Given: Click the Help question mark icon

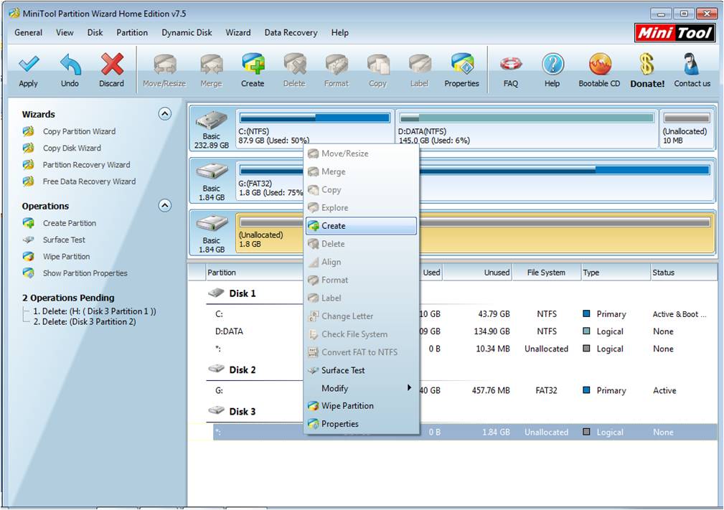Looking at the screenshot, I should coord(553,64).
